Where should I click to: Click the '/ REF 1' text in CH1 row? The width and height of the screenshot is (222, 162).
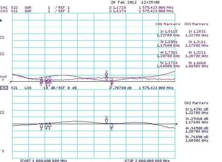[x=62, y=7]
